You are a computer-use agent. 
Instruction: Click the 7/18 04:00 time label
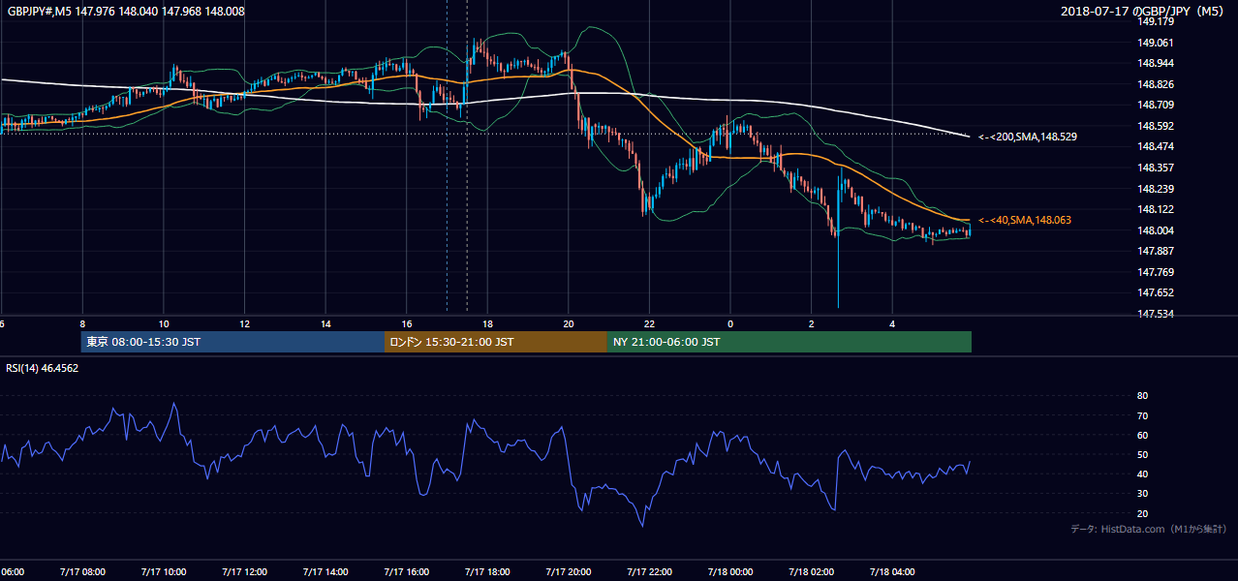(892, 572)
